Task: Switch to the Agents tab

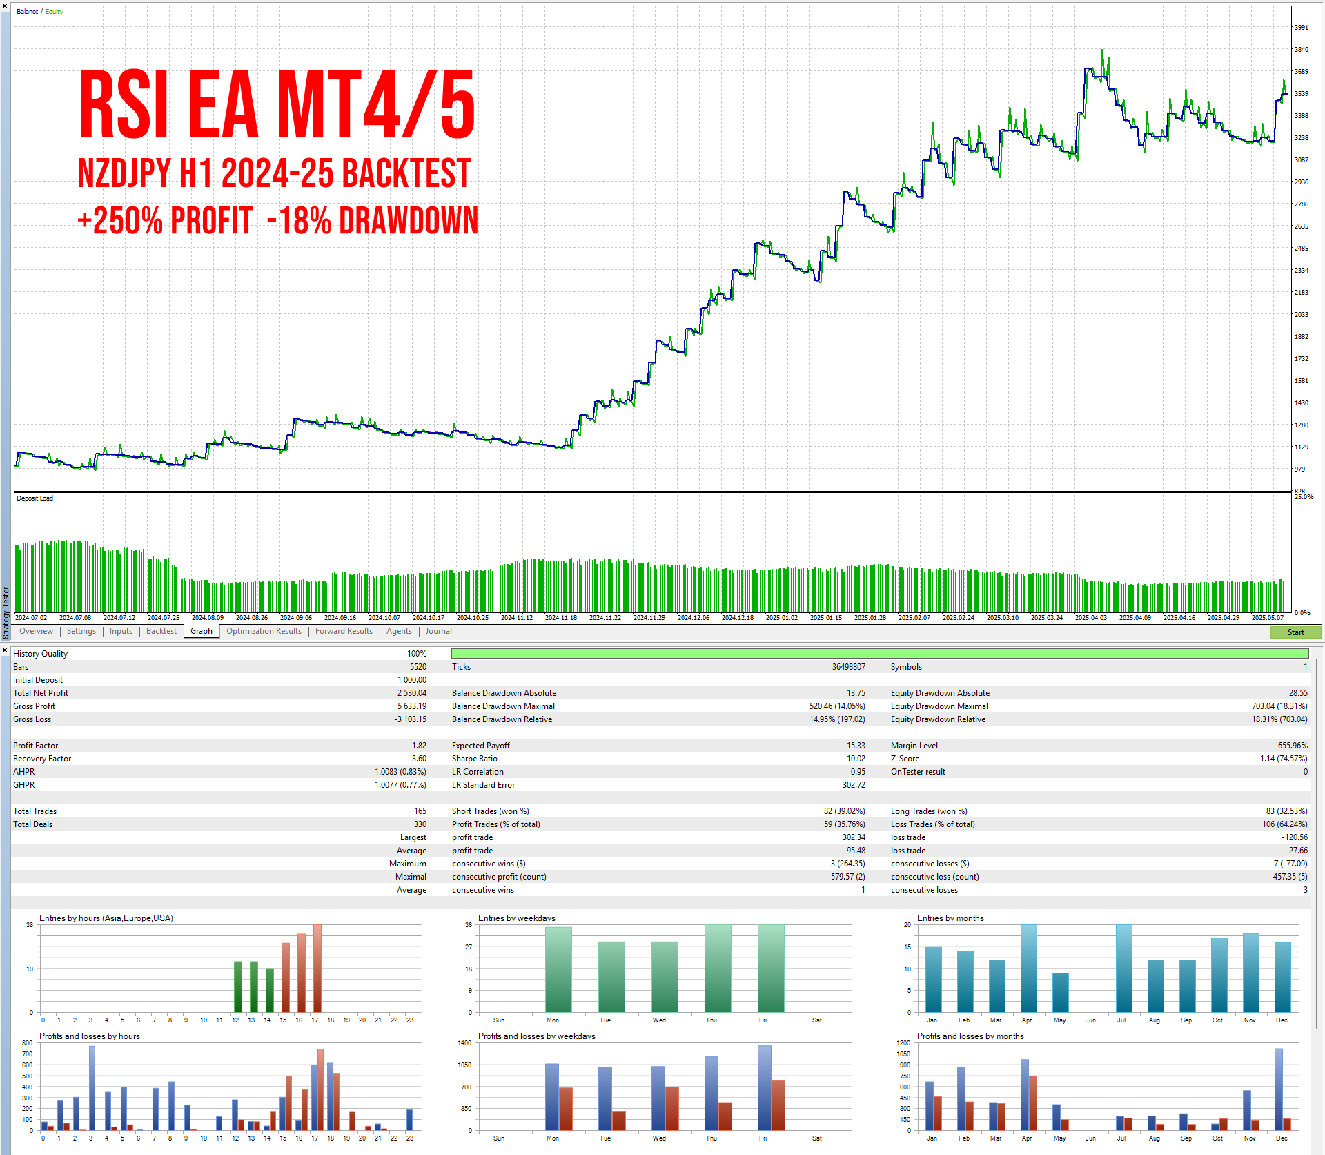Action: click(x=399, y=631)
